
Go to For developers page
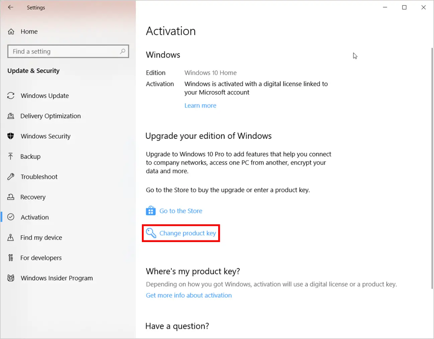41,258
